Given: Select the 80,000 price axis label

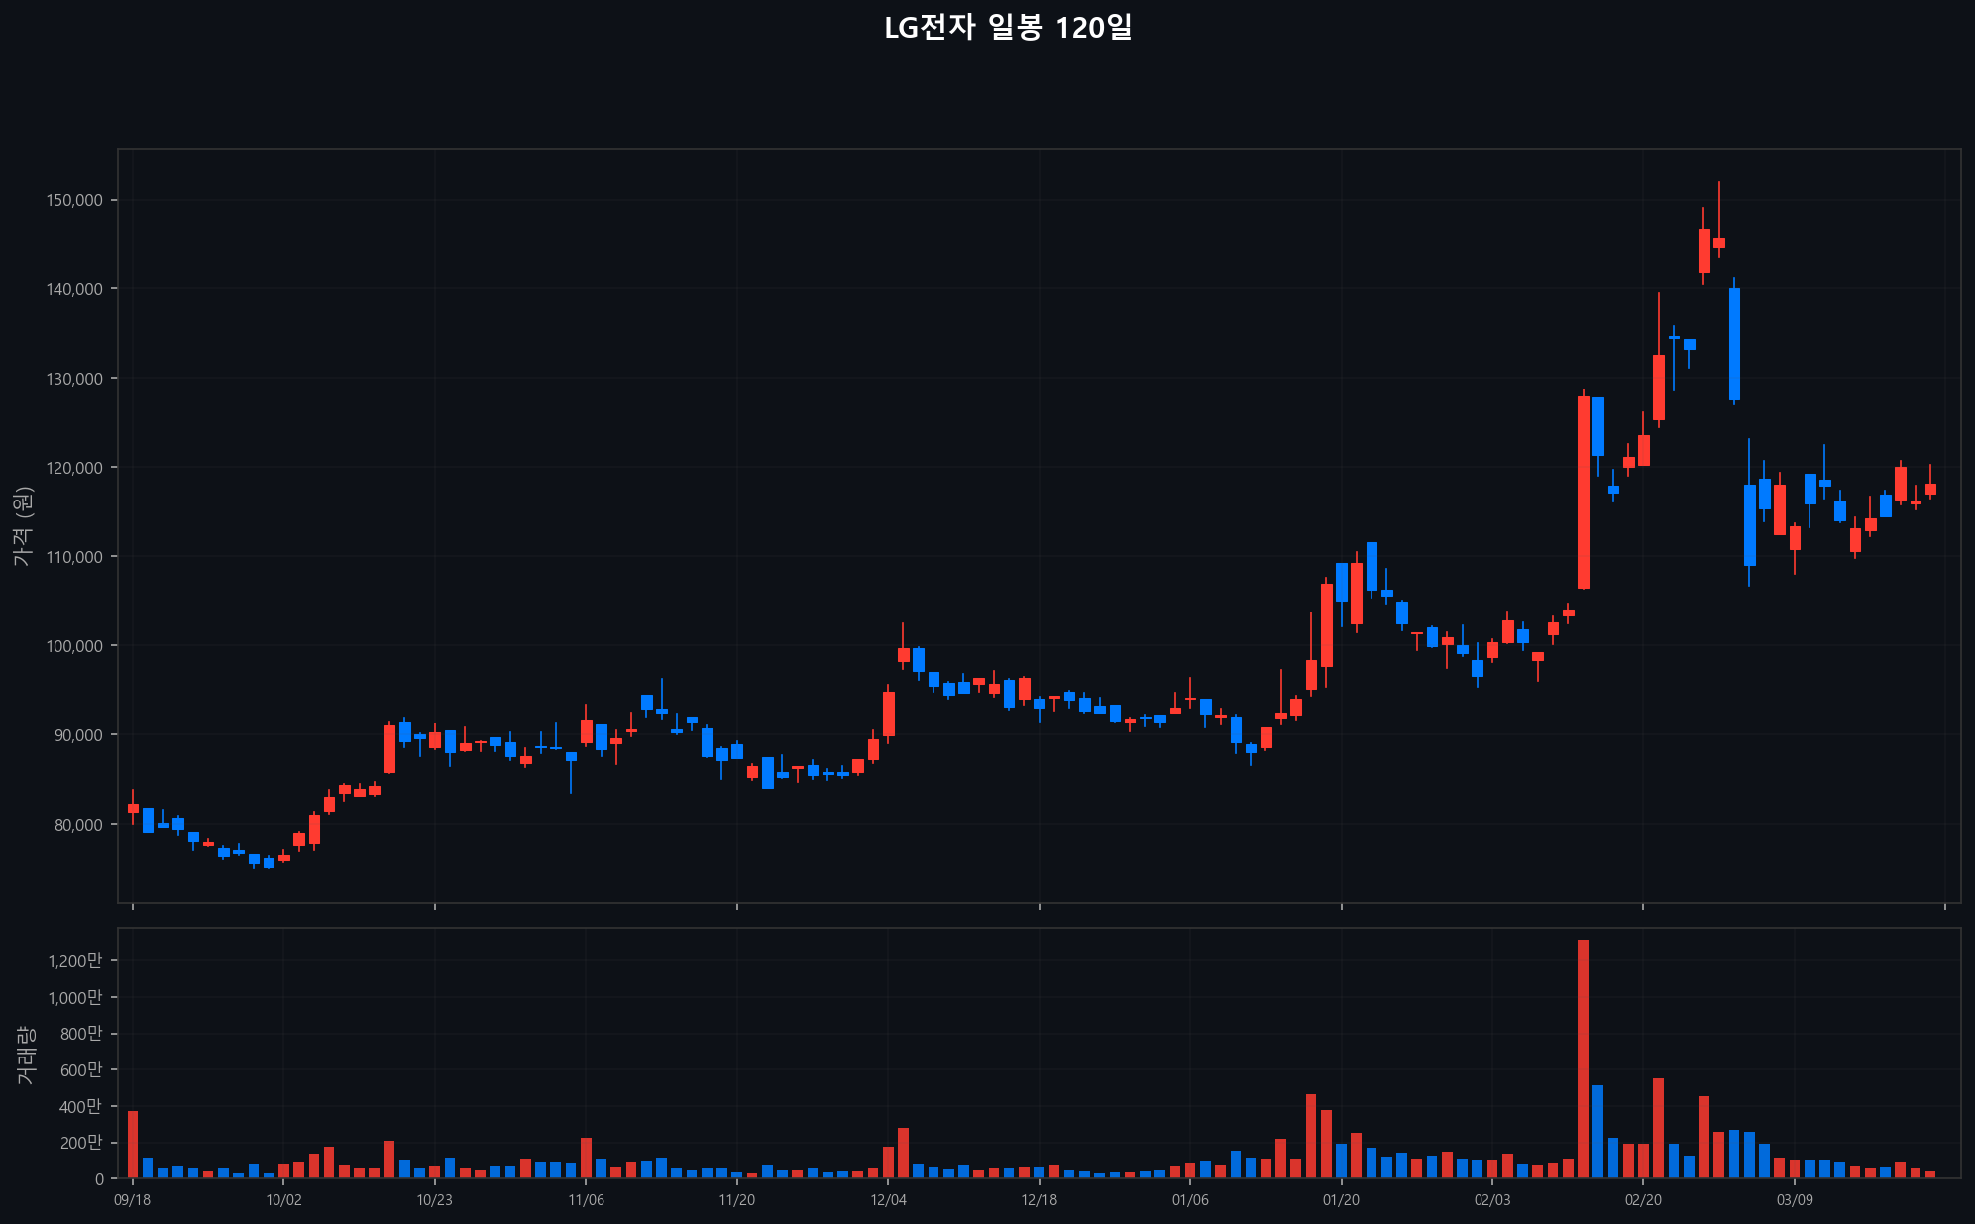Looking at the screenshot, I should tap(77, 825).
